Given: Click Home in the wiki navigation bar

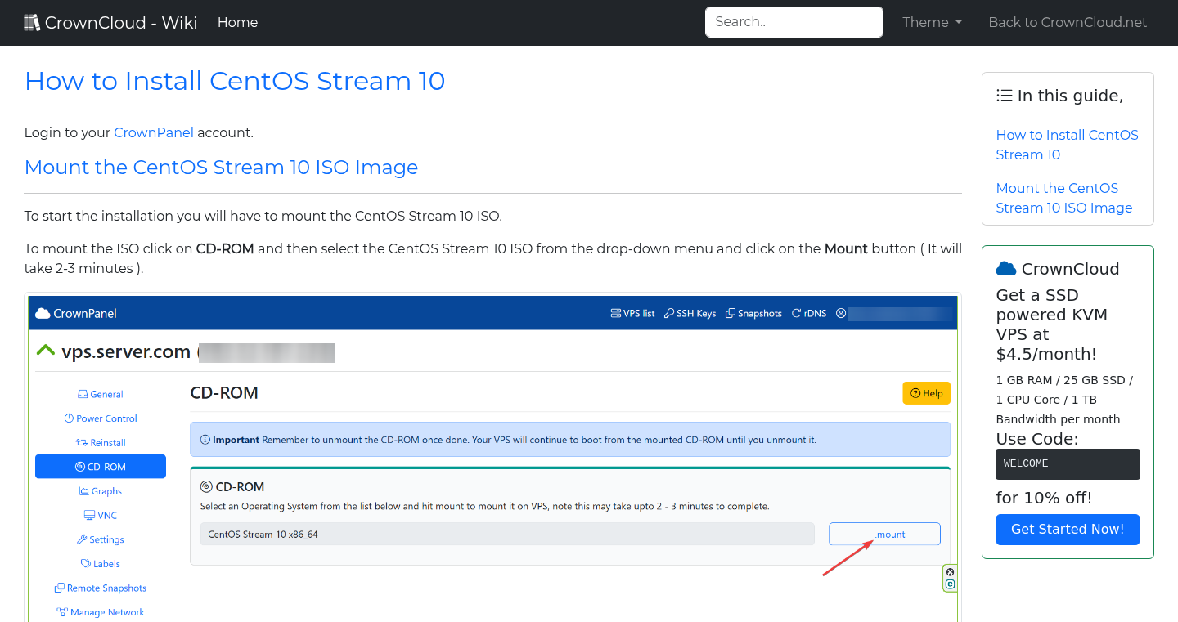Looking at the screenshot, I should (237, 22).
